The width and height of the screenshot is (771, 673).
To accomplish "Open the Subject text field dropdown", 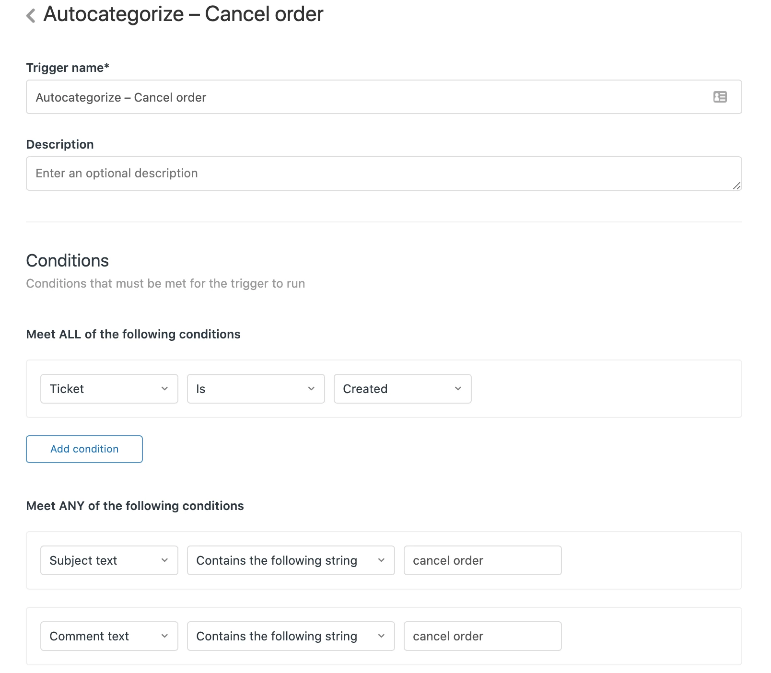I will 109,560.
